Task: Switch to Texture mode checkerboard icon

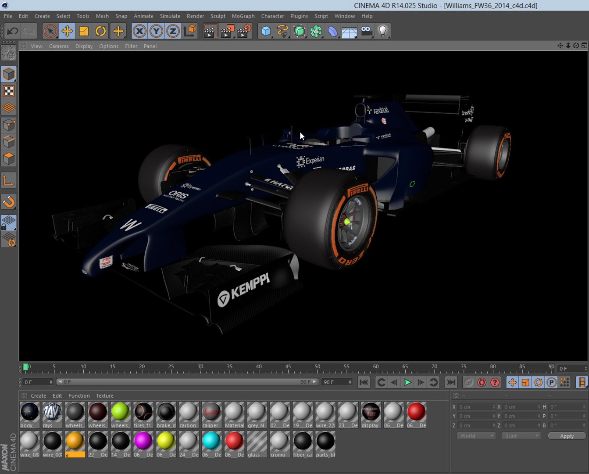Action: pos(9,91)
